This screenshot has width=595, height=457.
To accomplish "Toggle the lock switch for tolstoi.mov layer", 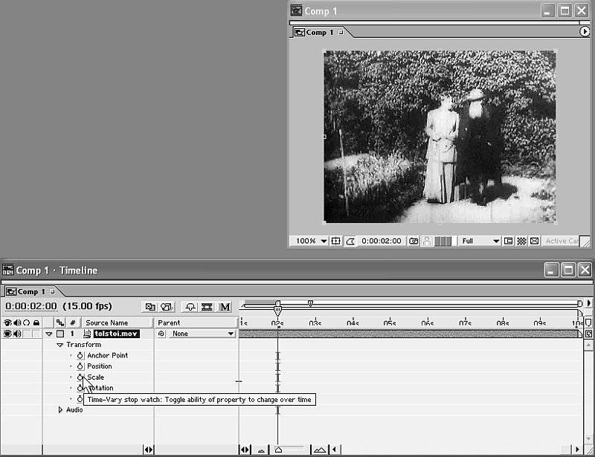I will pyautogui.click(x=35, y=334).
